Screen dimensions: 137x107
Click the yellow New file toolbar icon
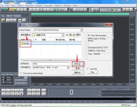pos(11,10)
